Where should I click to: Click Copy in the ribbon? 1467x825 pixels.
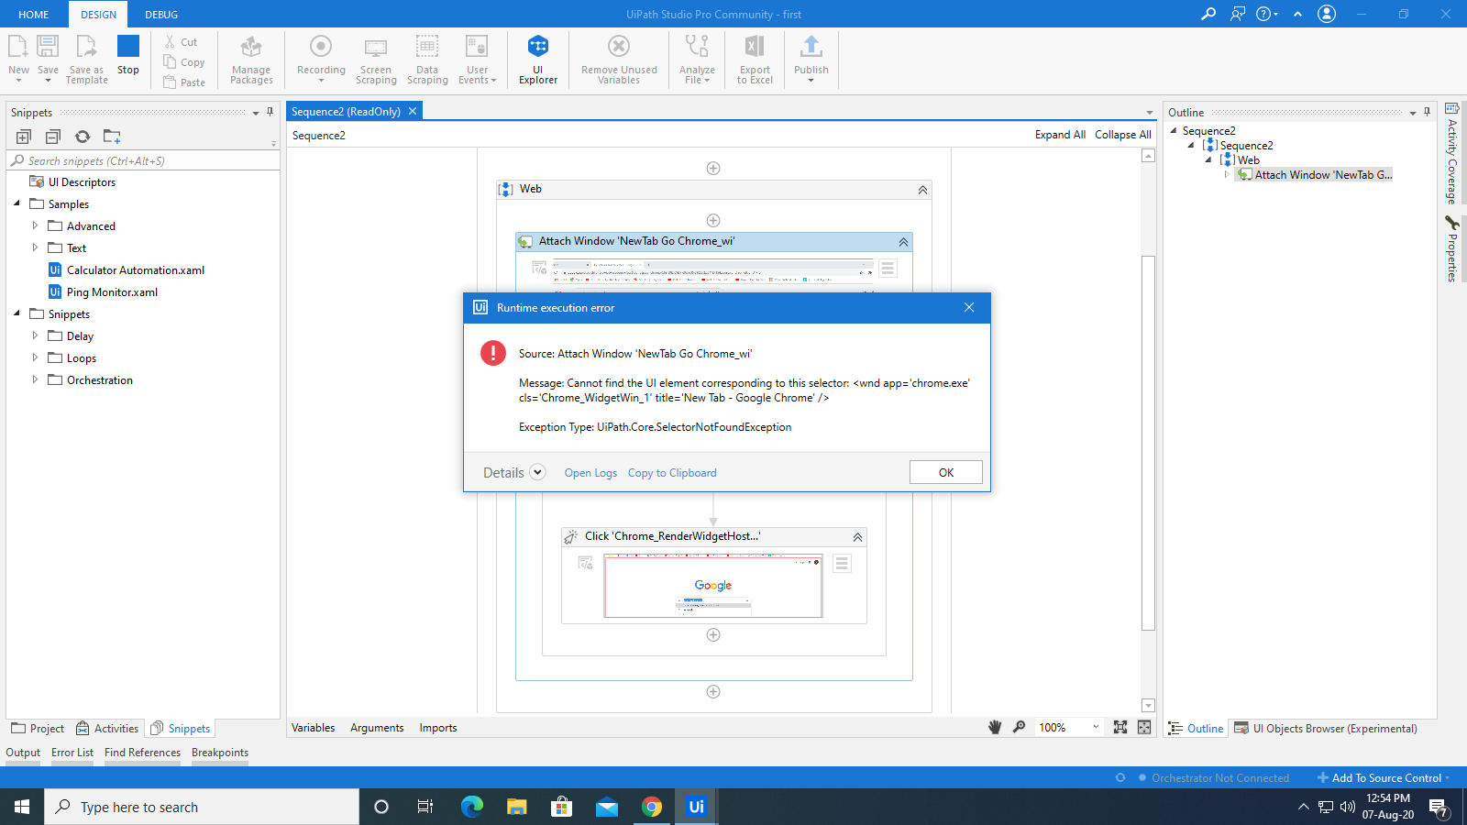(x=184, y=62)
